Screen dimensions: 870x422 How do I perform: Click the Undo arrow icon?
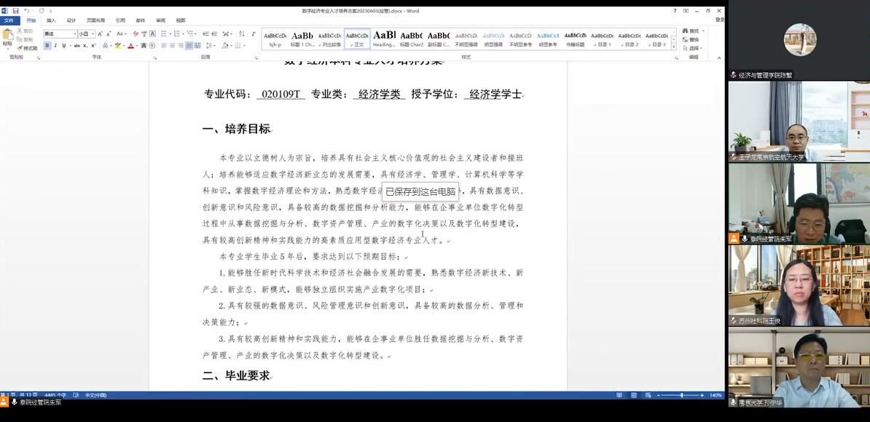(x=26, y=11)
